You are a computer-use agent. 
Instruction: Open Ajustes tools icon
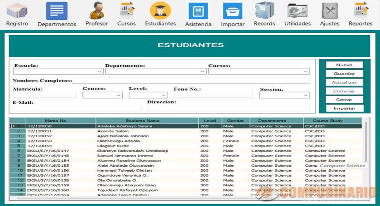(330, 11)
